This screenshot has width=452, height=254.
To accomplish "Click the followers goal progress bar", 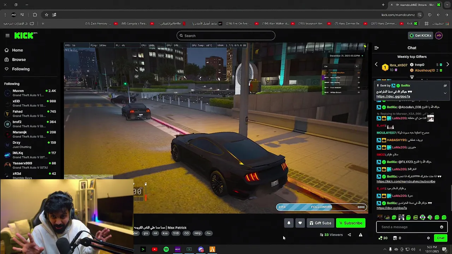I will coord(321,207).
